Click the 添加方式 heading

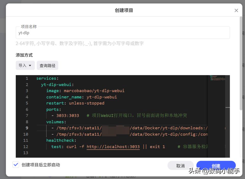tap(24, 55)
